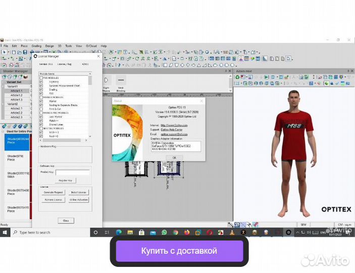Click the Generate Request button
Image resolution: width=355 pixels, height=273 pixels.
[53, 193]
